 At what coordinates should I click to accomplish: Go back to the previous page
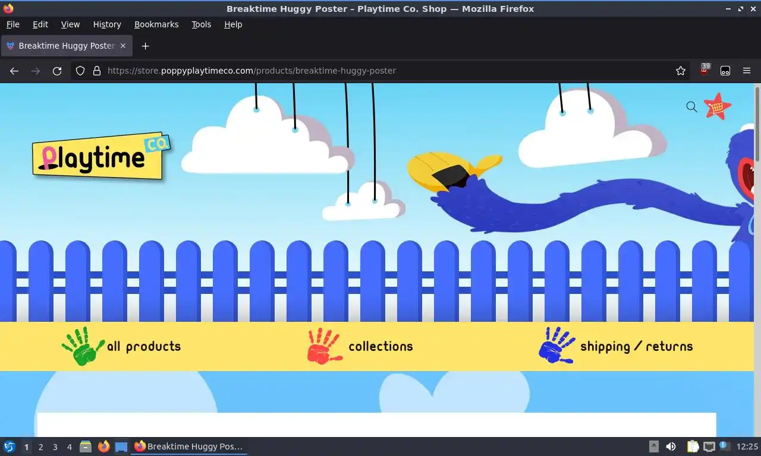(x=14, y=71)
